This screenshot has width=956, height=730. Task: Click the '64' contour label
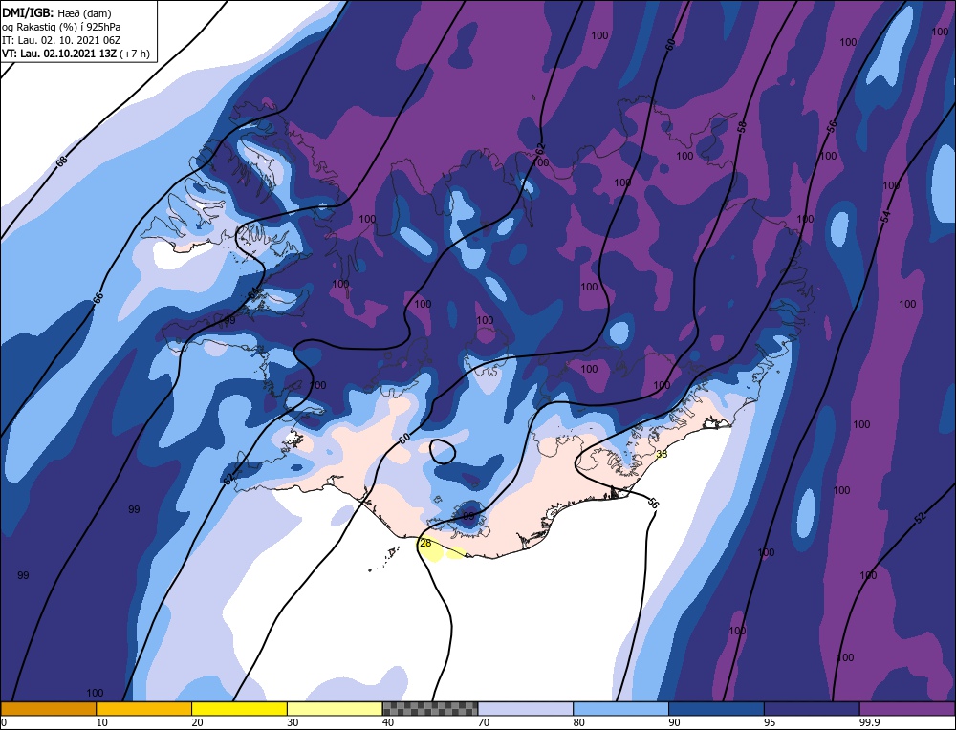[x=254, y=293]
